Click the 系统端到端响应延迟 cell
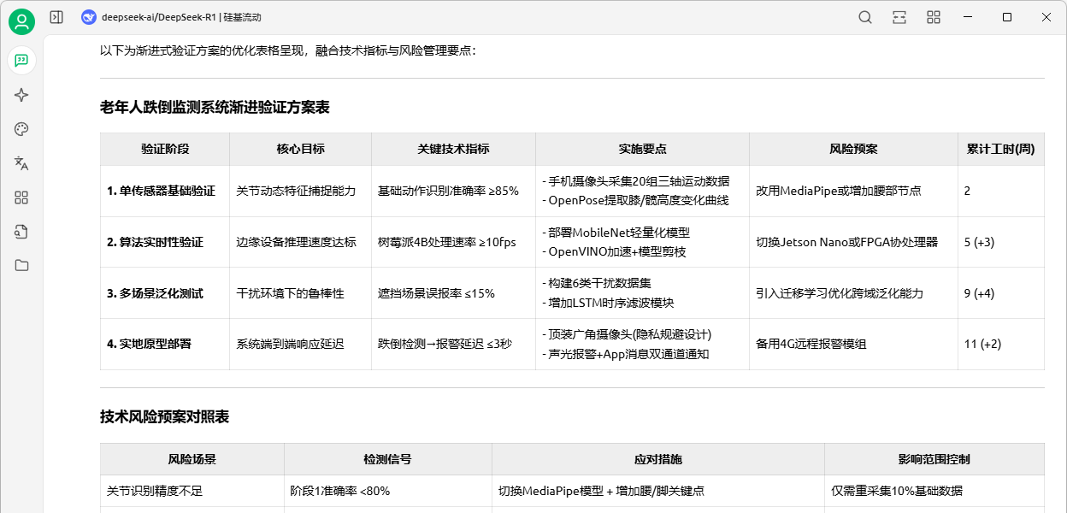1067x513 pixels. click(301, 344)
